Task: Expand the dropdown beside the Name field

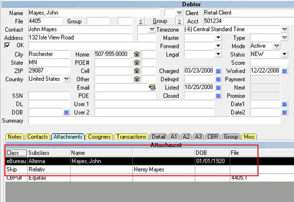Action: (x=179, y=13)
